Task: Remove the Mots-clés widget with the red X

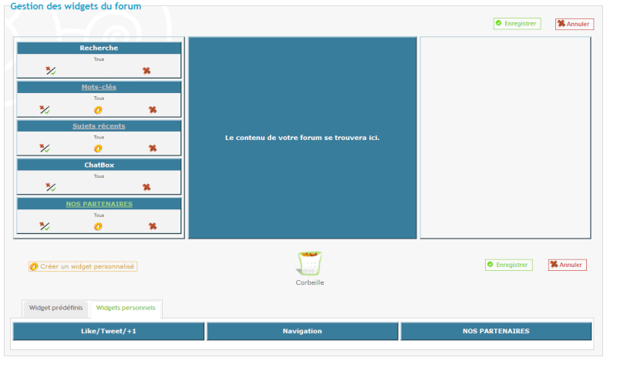Action: [153, 109]
